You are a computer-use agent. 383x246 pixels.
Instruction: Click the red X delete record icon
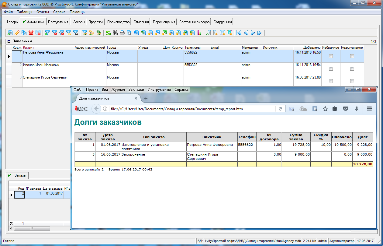tap(31, 33)
